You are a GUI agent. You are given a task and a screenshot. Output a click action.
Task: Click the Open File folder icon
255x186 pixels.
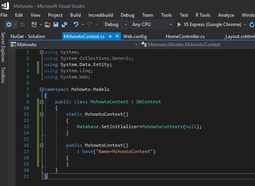[47, 24]
